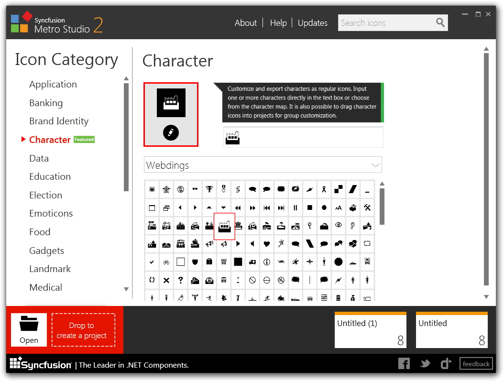Select the ambulance character icon
This screenshot has height=382, width=504.
pos(252,262)
